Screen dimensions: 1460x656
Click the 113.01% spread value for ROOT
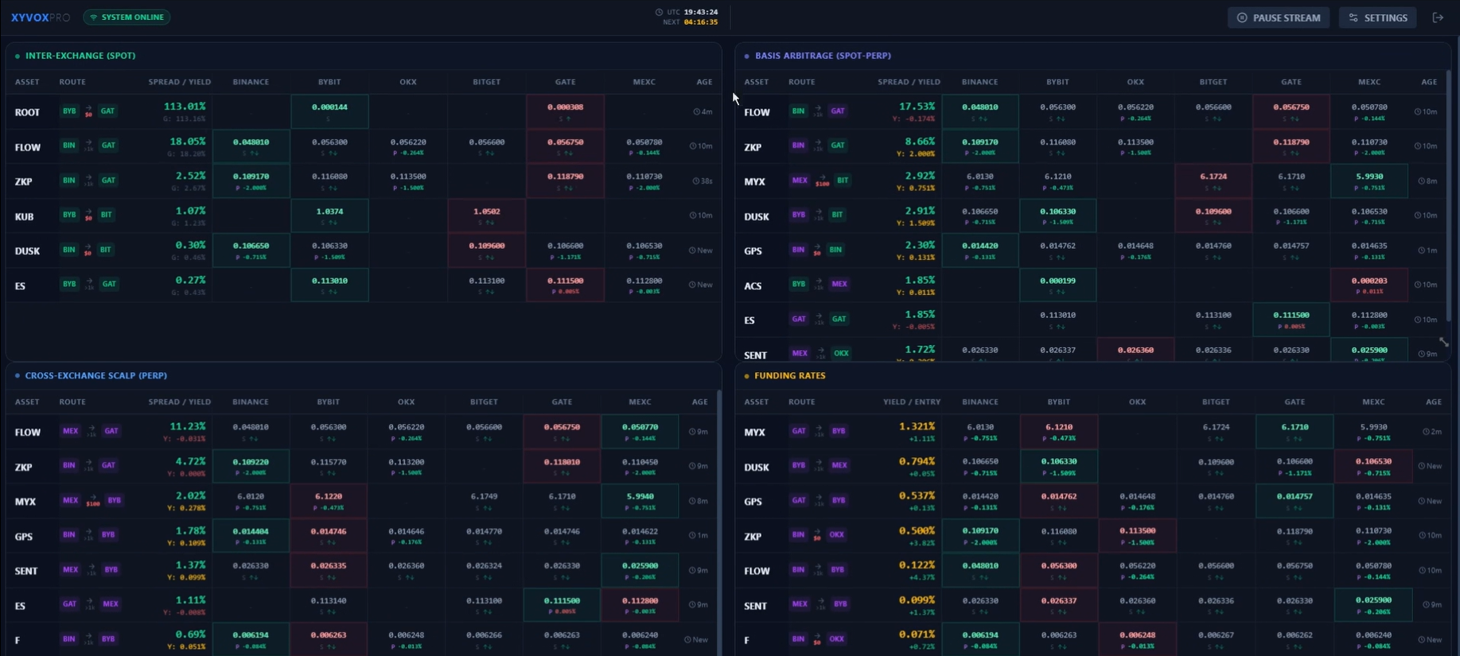[x=185, y=107]
